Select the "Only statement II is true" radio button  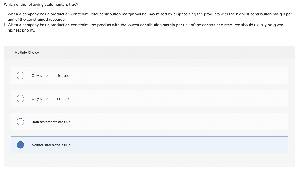[20, 99]
